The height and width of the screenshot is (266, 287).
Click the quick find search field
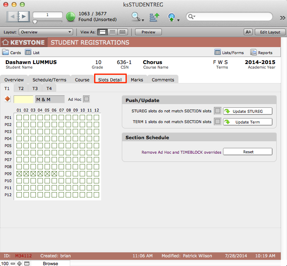[x=231, y=17]
